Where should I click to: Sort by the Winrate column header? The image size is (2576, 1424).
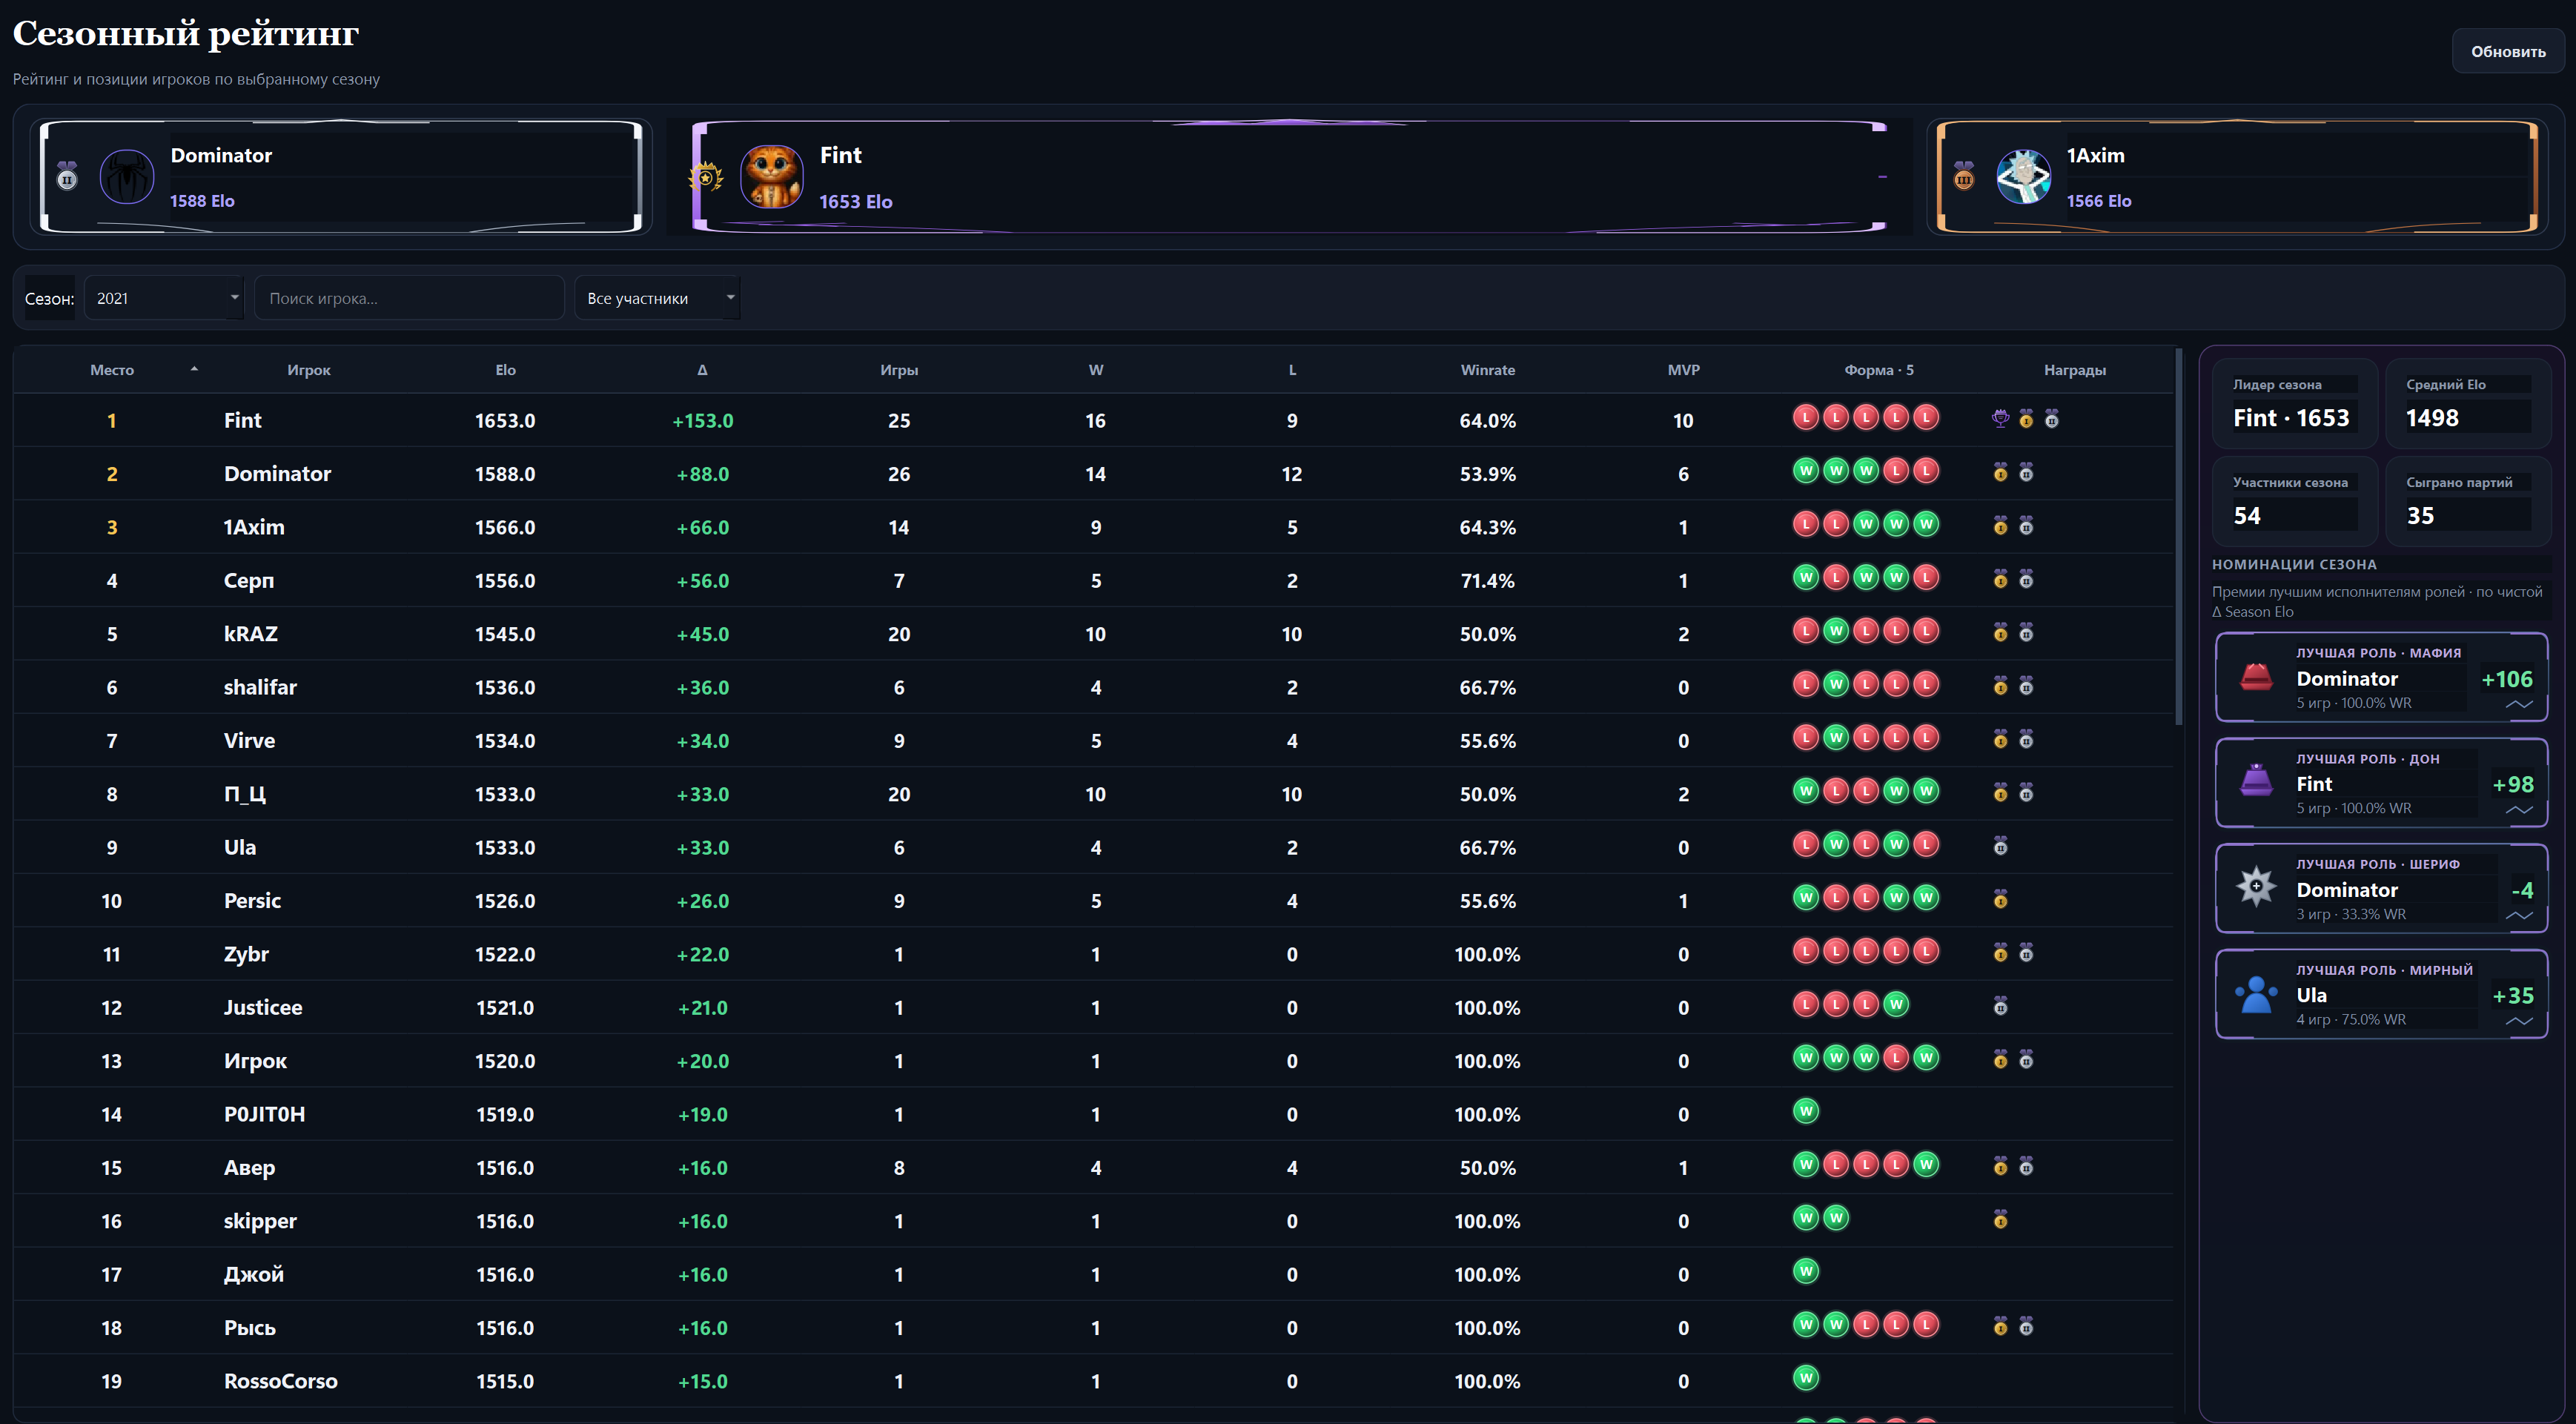pos(1488,370)
